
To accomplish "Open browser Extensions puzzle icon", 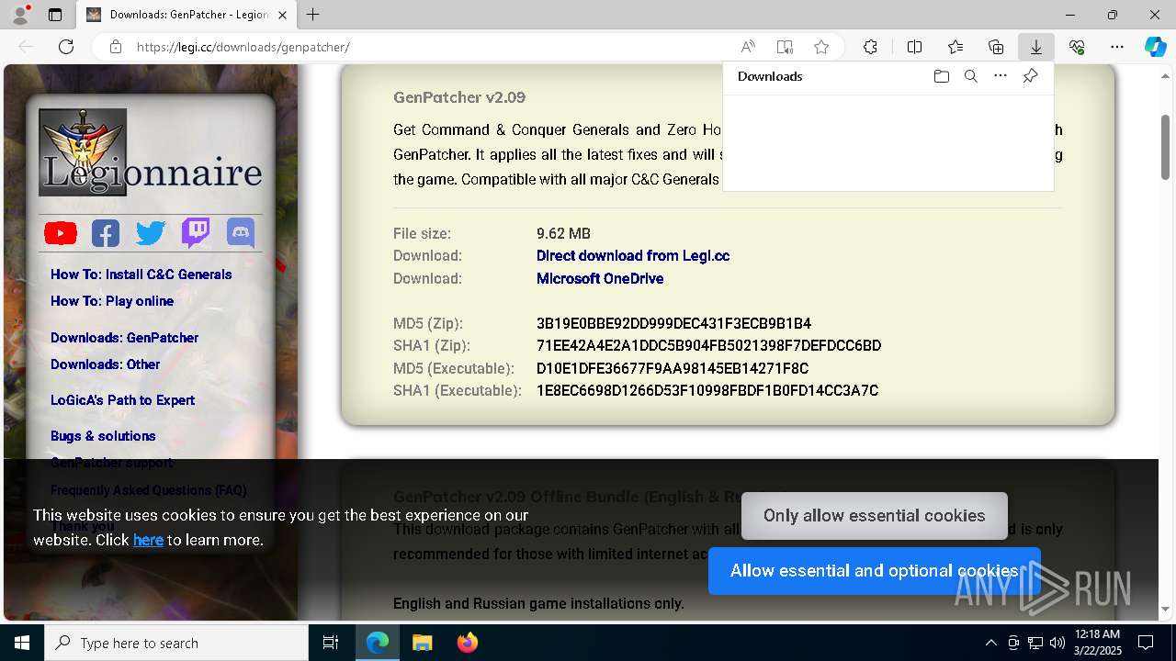I will tap(870, 47).
